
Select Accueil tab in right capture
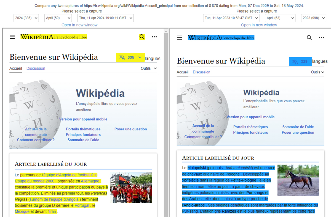(183, 72)
